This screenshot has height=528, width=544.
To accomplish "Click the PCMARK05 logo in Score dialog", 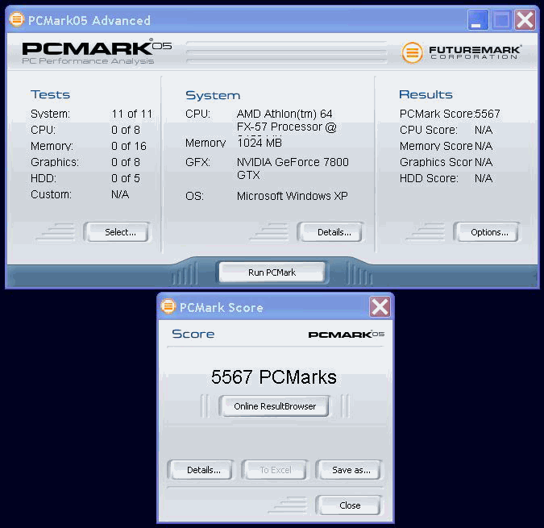I will [x=347, y=334].
